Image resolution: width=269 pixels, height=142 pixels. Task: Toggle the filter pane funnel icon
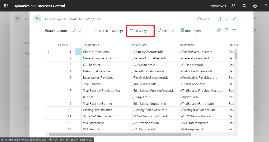click(226, 30)
